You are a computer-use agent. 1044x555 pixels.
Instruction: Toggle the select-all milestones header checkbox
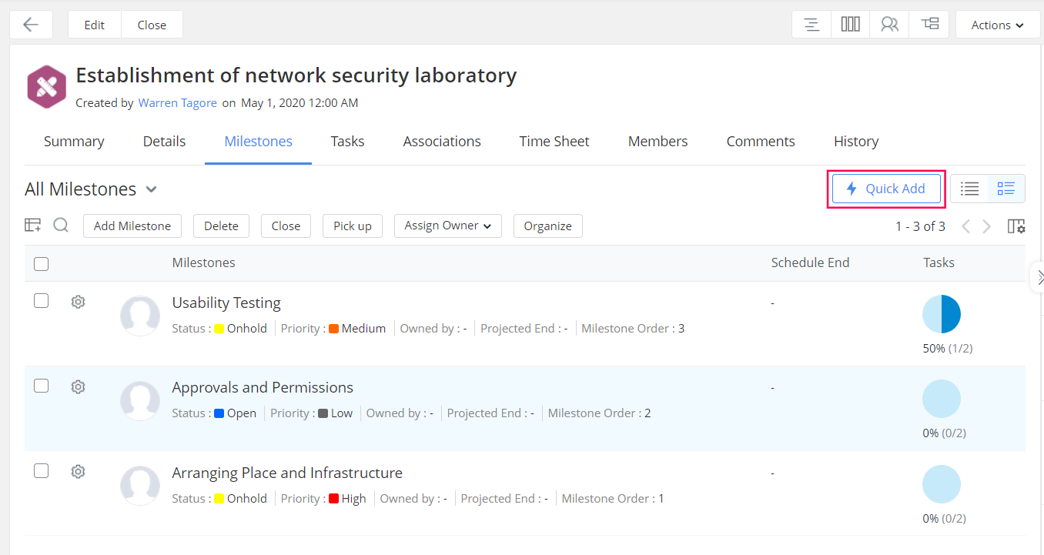click(42, 264)
